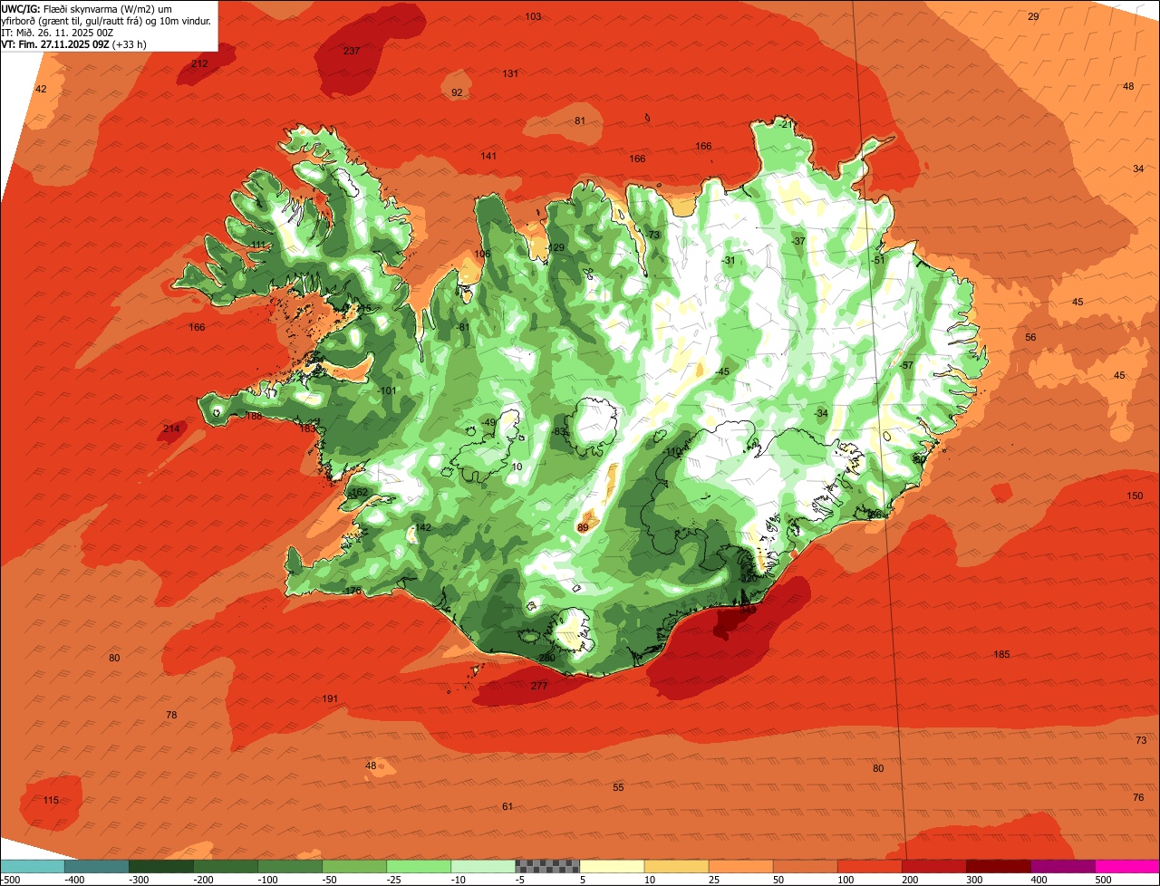This screenshot has width=1160, height=886.
Task: Click the legend swatch between -100 and -50
Action: tap(290, 866)
